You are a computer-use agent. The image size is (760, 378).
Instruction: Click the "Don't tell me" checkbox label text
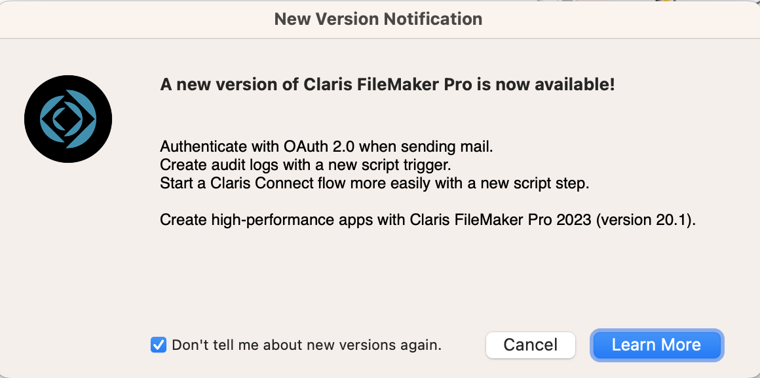point(307,345)
